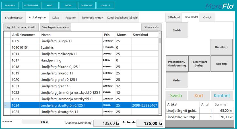Sort by Pris column header
Viewport: 237px width, 129px height.
[x=109, y=35]
